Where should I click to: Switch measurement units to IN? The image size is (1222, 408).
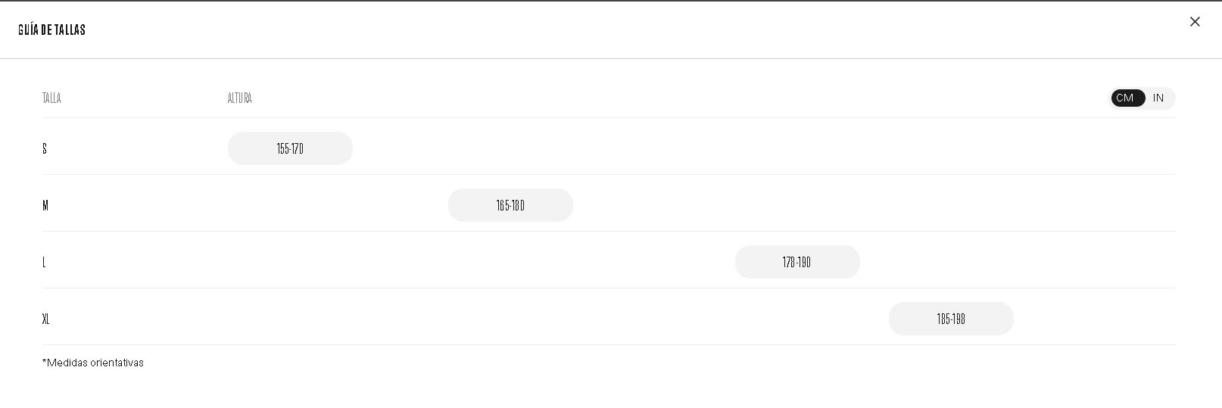click(1158, 98)
